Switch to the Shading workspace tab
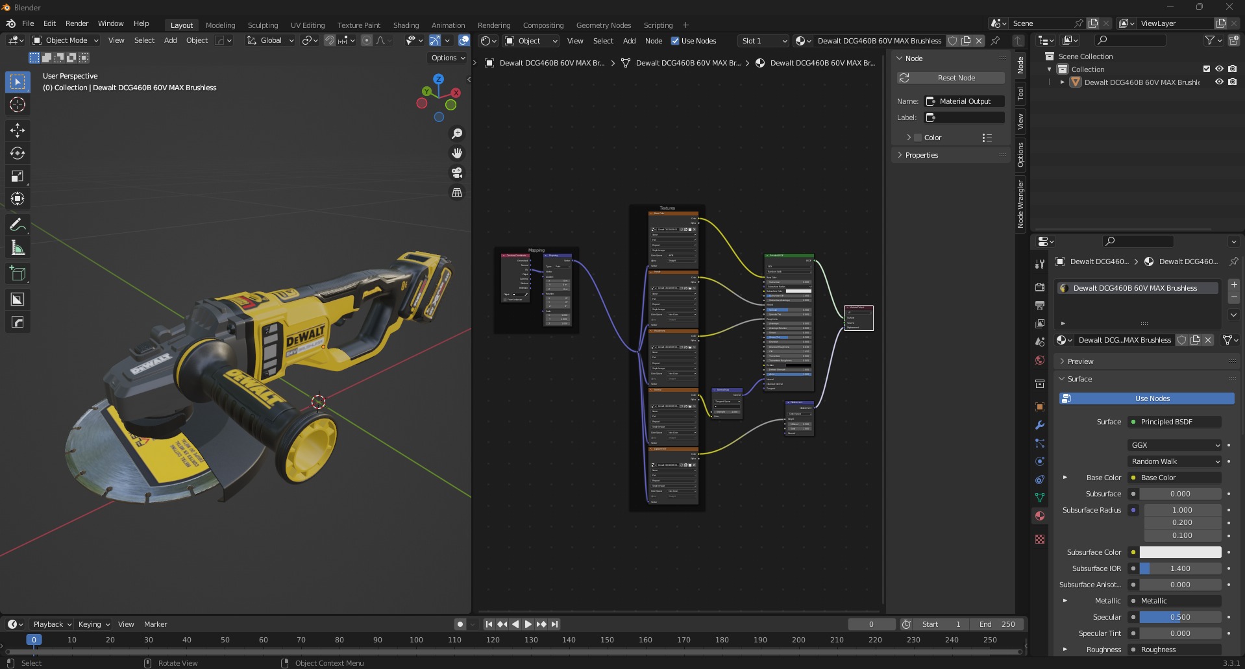1245x669 pixels. tap(406, 25)
